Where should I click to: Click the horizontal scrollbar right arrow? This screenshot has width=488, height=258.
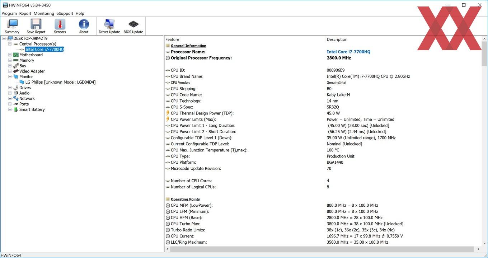click(x=478, y=249)
